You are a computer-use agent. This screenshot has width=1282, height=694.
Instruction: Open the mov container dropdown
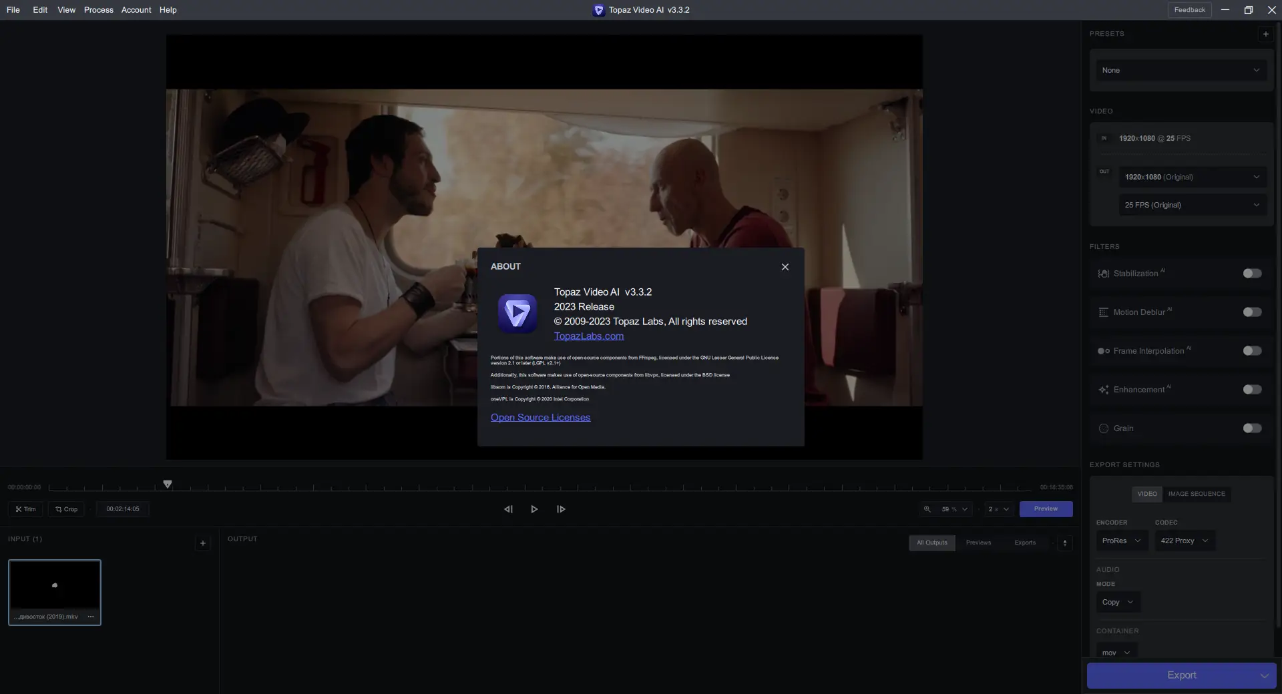(1116, 652)
